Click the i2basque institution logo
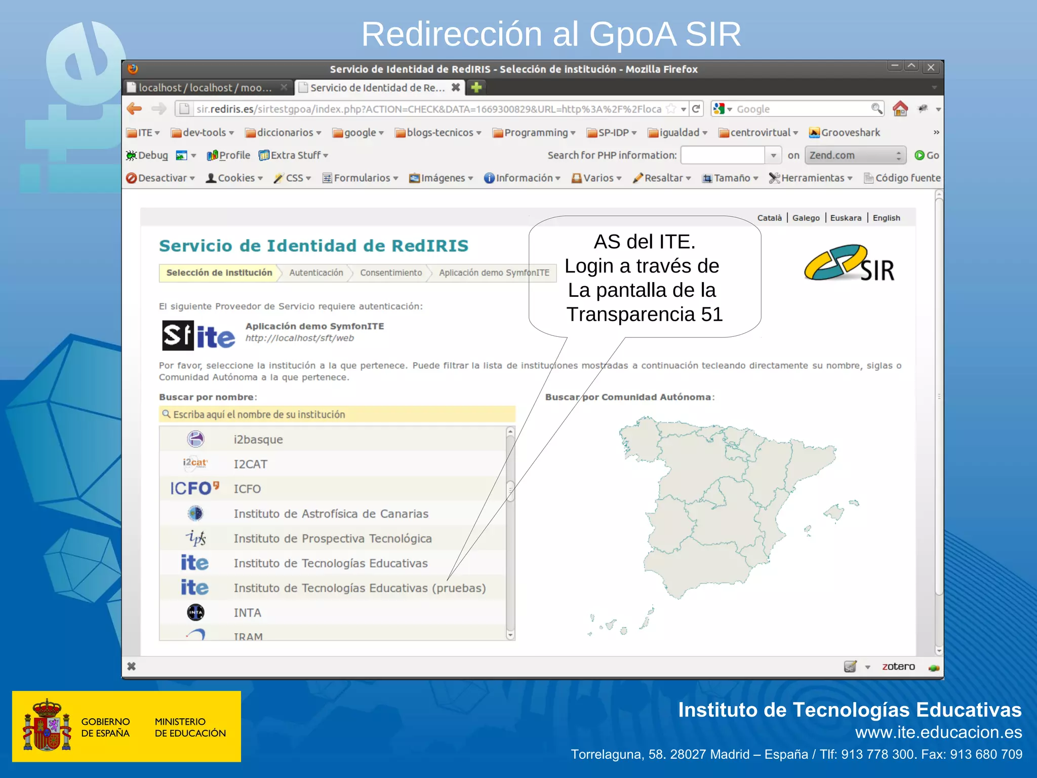The width and height of the screenshot is (1037, 778). 195,439
